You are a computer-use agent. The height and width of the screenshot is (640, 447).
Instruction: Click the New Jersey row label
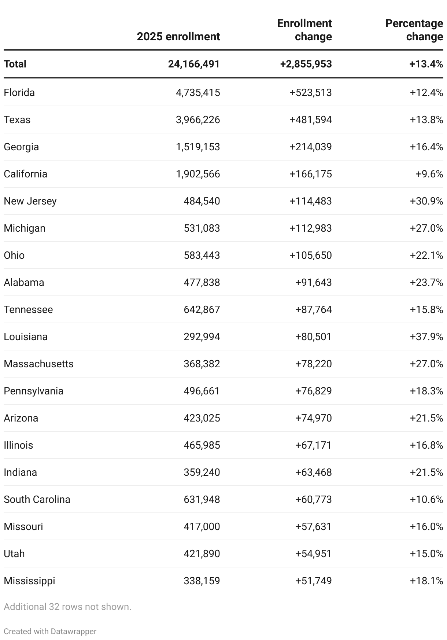point(30,201)
